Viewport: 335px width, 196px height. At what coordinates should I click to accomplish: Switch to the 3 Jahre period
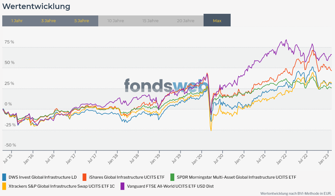point(48,20)
